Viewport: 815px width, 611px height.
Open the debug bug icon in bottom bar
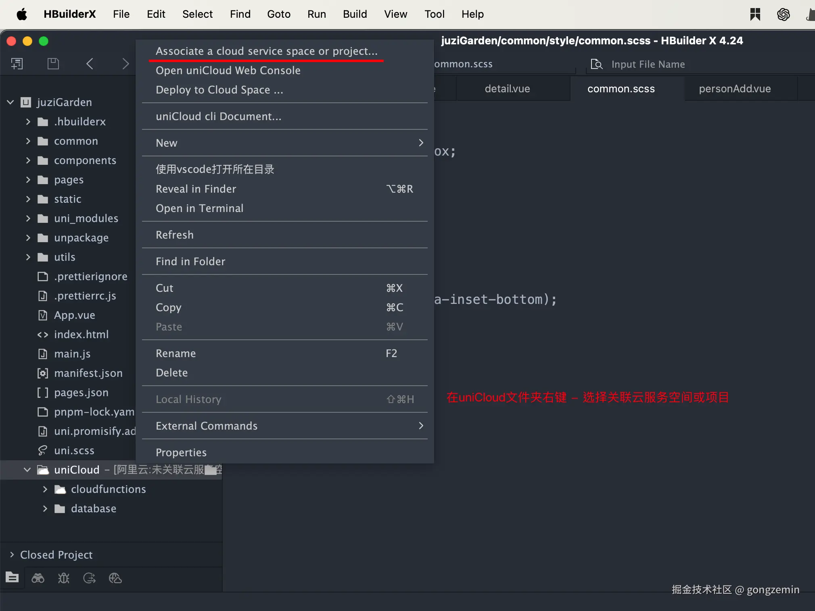click(64, 578)
